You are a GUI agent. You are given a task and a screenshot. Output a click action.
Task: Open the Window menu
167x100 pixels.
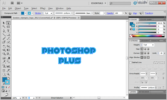tap(60, 8)
